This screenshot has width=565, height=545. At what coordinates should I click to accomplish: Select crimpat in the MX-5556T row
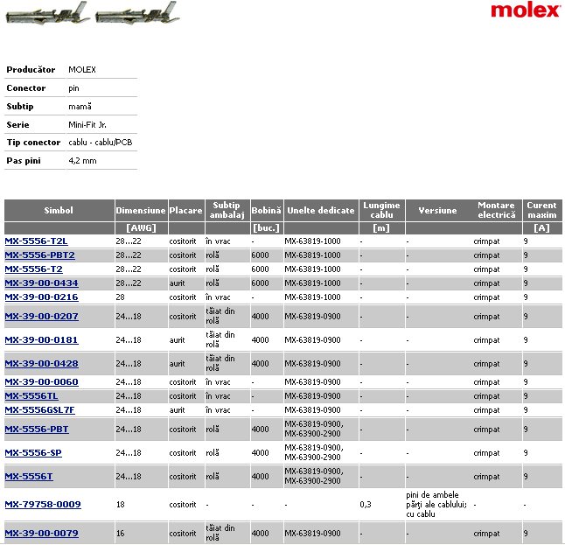pos(487,477)
